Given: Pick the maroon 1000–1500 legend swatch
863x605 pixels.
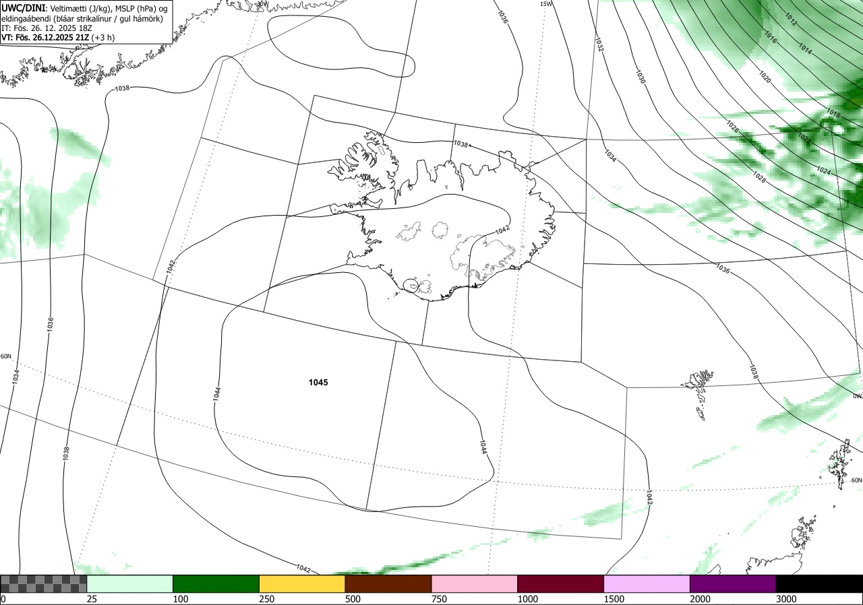Looking at the screenshot, I should [x=561, y=583].
